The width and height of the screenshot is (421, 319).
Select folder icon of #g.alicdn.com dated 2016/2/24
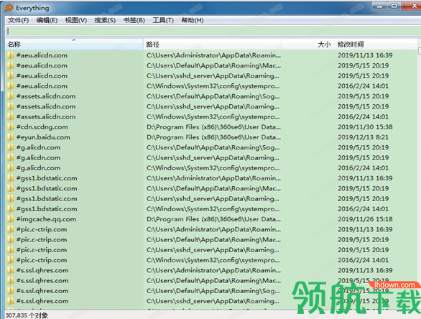pyautogui.click(x=11, y=168)
